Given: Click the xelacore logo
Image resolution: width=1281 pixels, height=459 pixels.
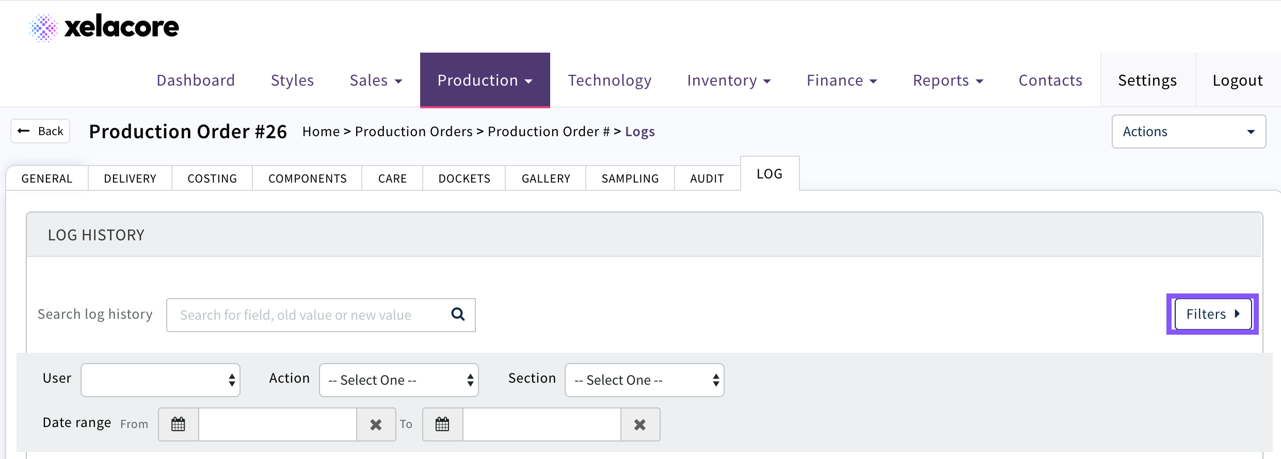Looking at the screenshot, I should click(104, 27).
